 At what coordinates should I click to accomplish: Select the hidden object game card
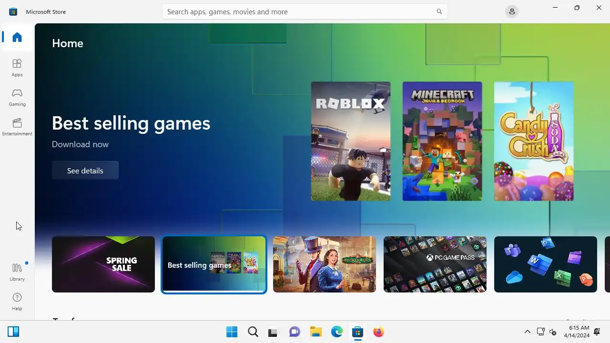[325, 264]
